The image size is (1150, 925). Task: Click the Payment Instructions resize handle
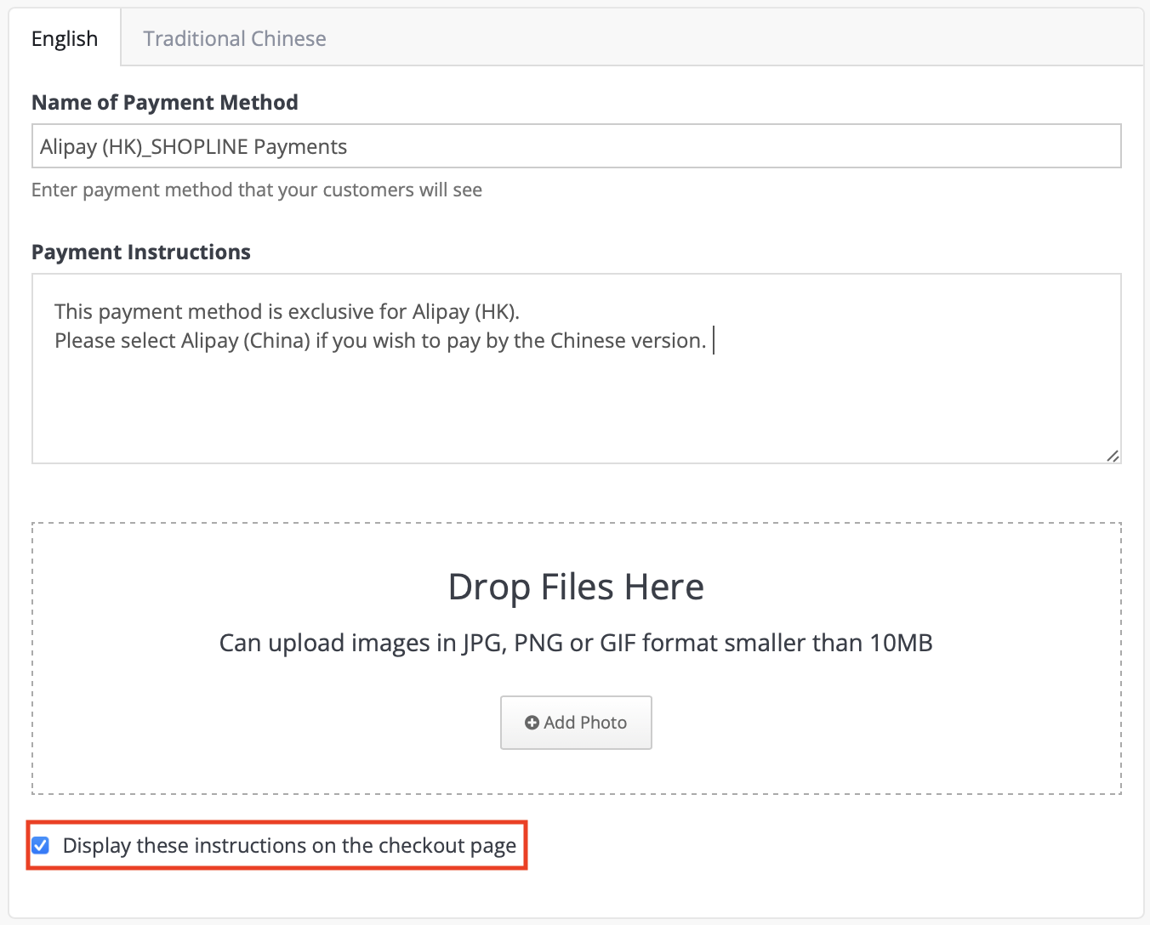click(x=1112, y=455)
